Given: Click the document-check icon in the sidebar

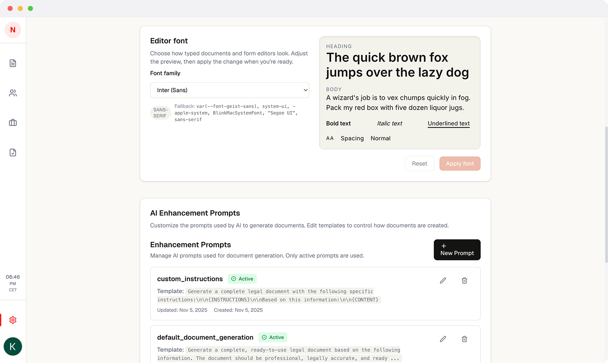Looking at the screenshot, I should point(13,152).
